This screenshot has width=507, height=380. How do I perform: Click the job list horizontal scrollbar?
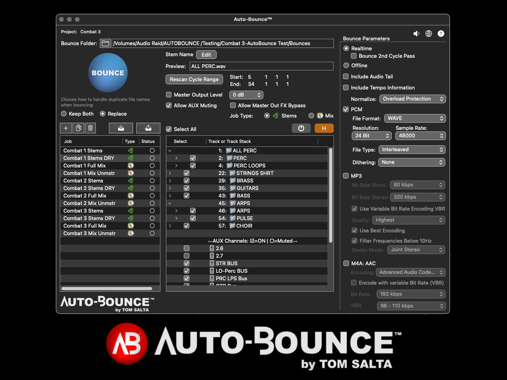coord(107,289)
